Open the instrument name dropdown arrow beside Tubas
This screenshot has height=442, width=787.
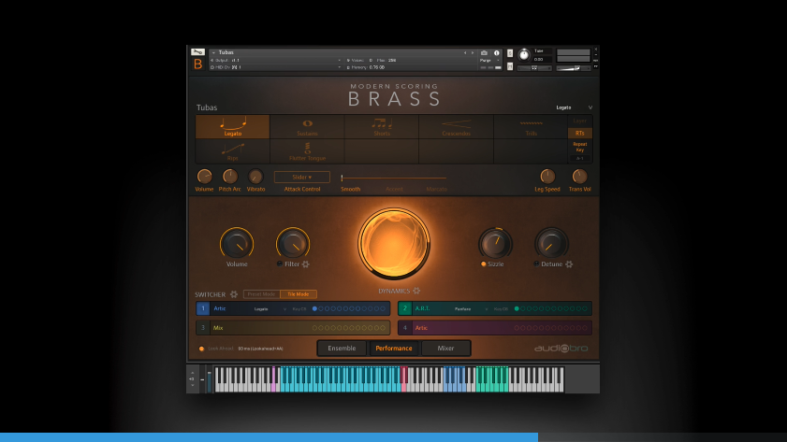click(x=213, y=52)
